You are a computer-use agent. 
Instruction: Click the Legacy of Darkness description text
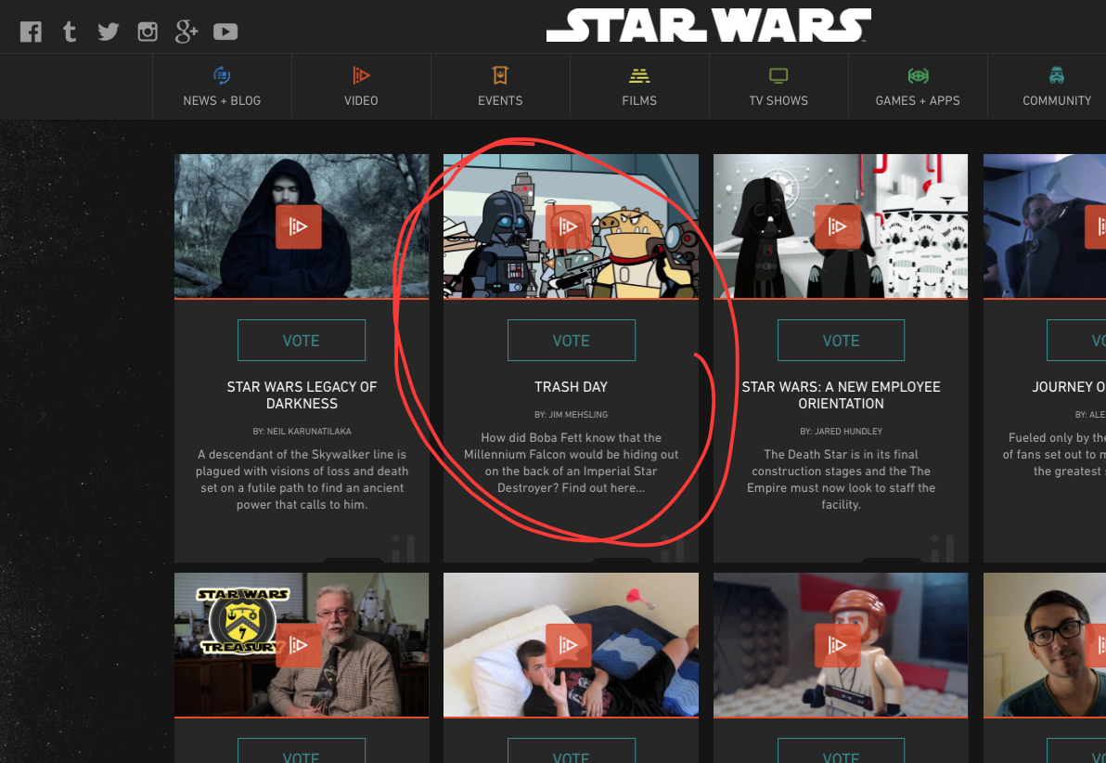pyautogui.click(x=302, y=479)
